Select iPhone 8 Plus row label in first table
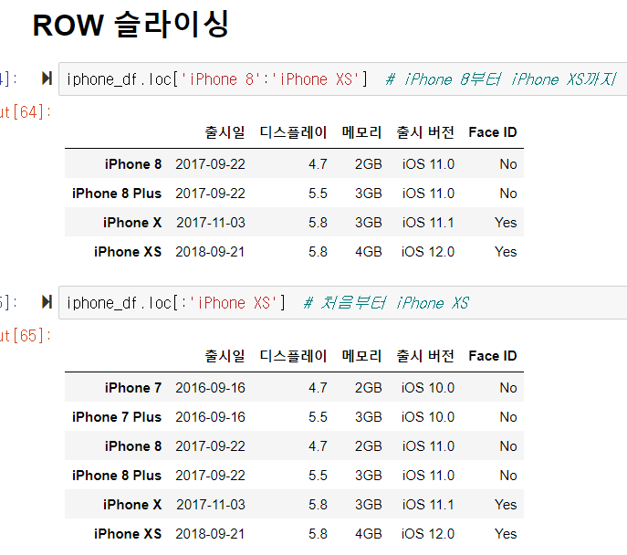This screenshot has width=627, height=555. (117, 194)
